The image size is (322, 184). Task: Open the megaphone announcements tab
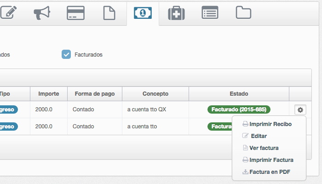point(42,13)
